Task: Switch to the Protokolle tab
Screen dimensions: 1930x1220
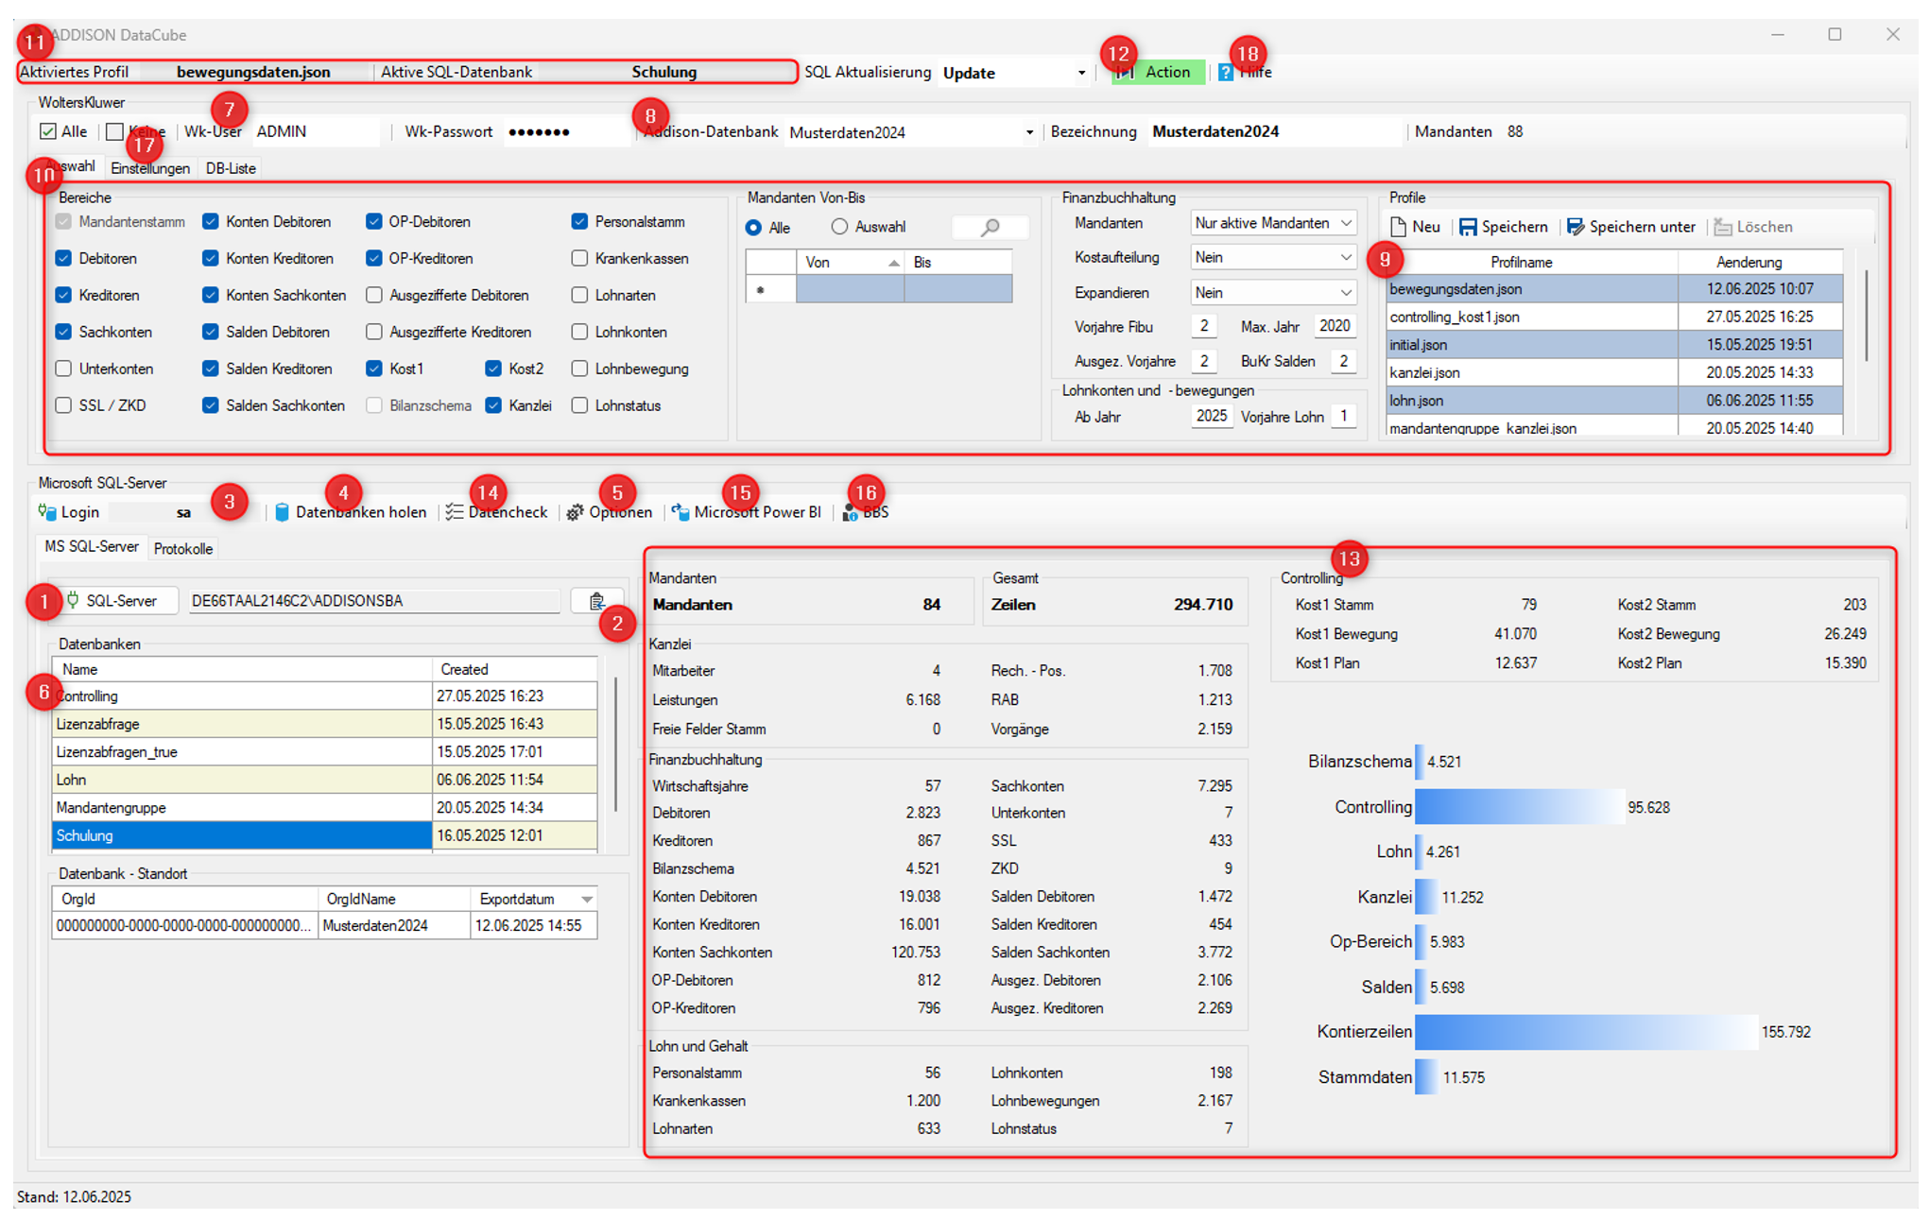Action: [x=183, y=548]
